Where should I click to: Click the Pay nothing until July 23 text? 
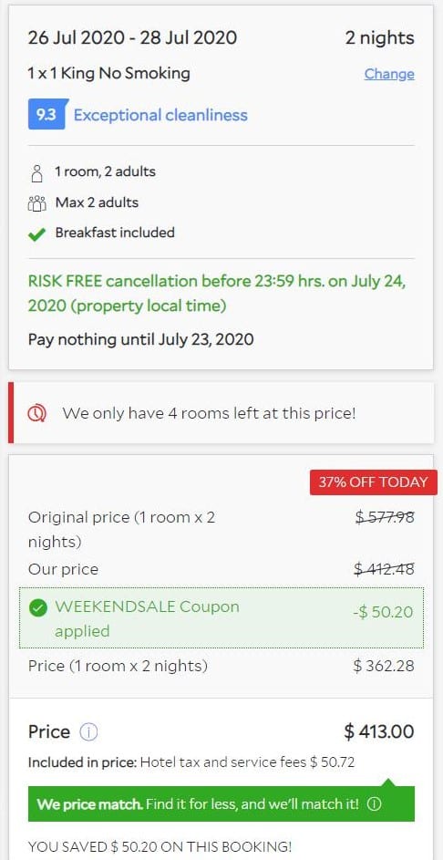[x=141, y=339]
